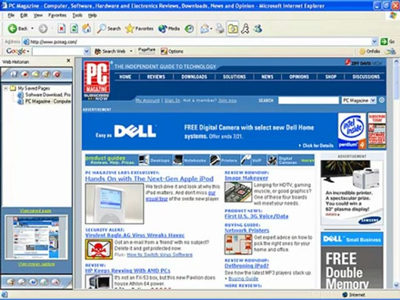
Task: Click the round search-go icon beside PC Magazine dropdown
Action: coord(382,100)
